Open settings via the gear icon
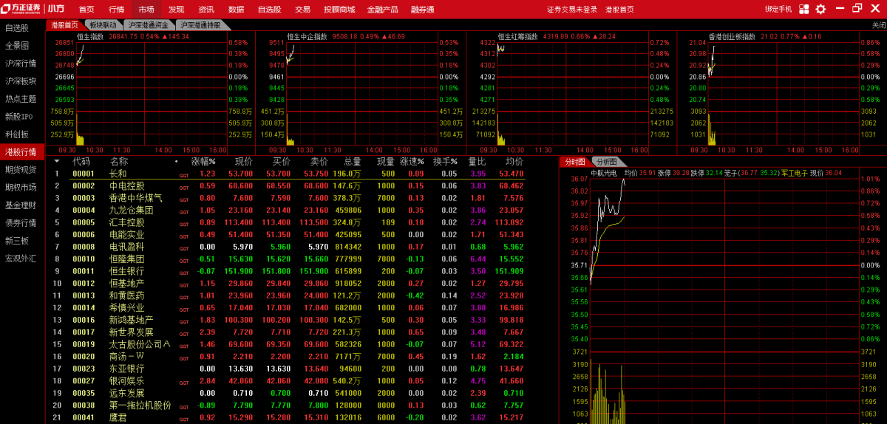Image resolution: width=887 pixels, height=424 pixels. [820, 9]
